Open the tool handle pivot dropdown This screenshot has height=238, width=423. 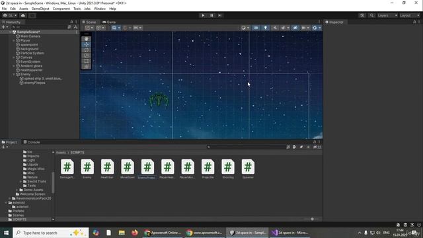89,28
